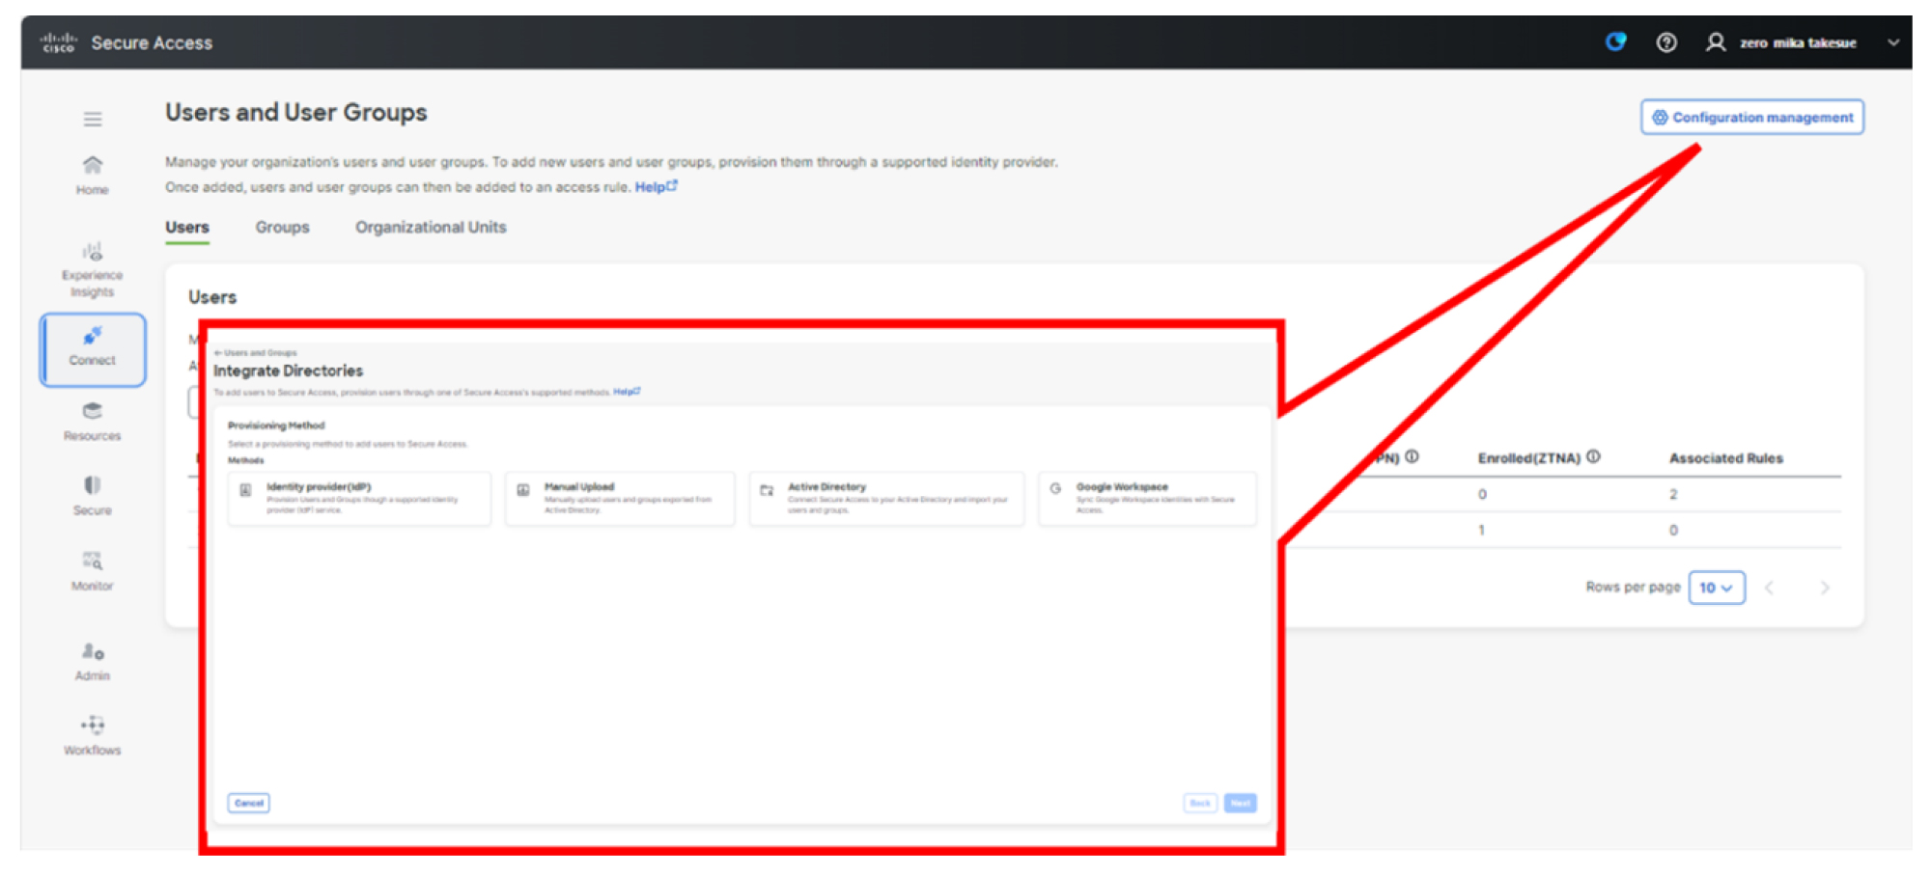This screenshot has height=878, width=1931.
Task: Select the Identity provider (IdP) provisioning method
Action: click(358, 499)
